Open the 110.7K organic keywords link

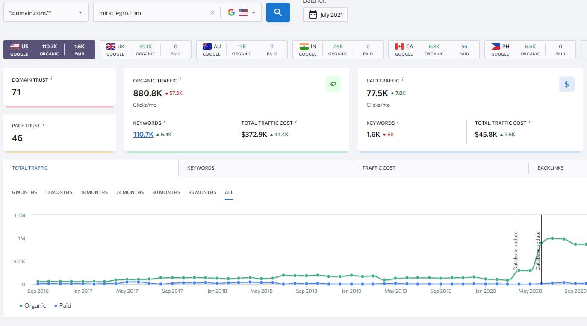[x=143, y=134]
